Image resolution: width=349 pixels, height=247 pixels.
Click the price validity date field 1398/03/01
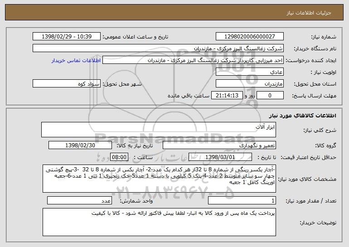220,157
